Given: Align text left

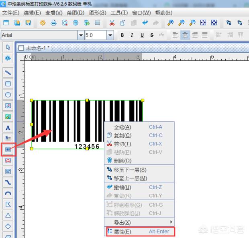Looking at the screenshot, I should [x=175, y=35].
